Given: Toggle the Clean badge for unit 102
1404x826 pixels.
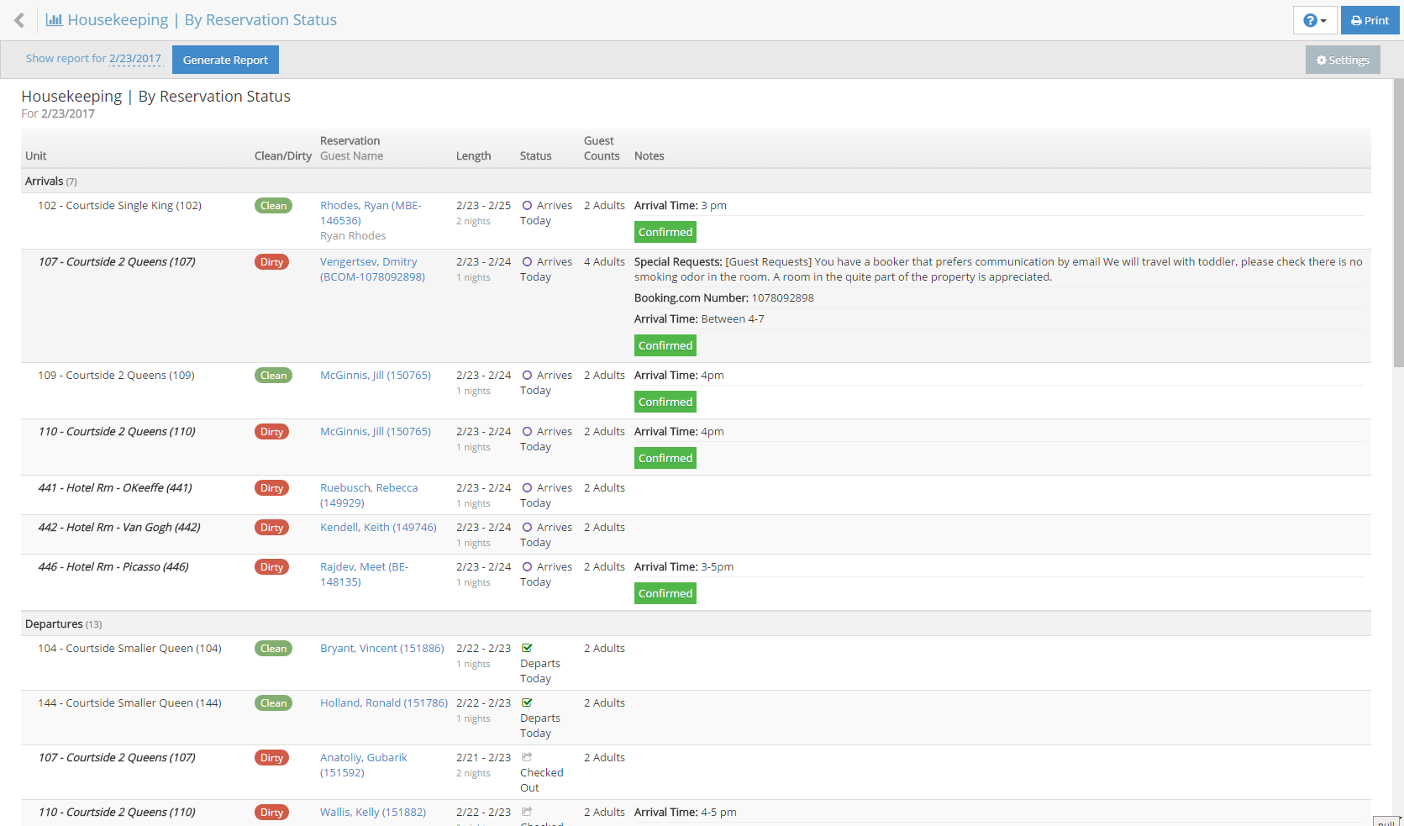Looking at the screenshot, I should click(x=273, y=206).
